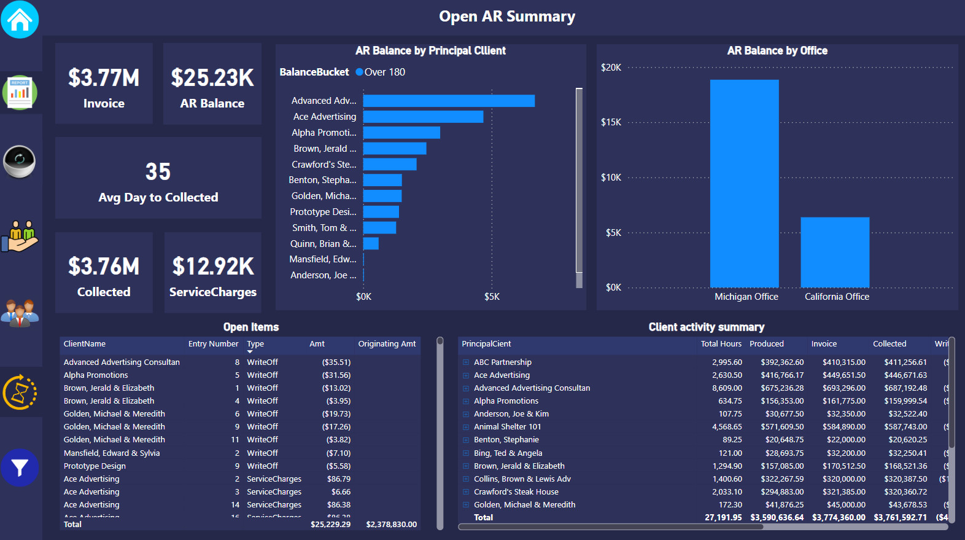
Task: Click the Open Items table vertical scrollbar
Action: [x=440, y=433]
